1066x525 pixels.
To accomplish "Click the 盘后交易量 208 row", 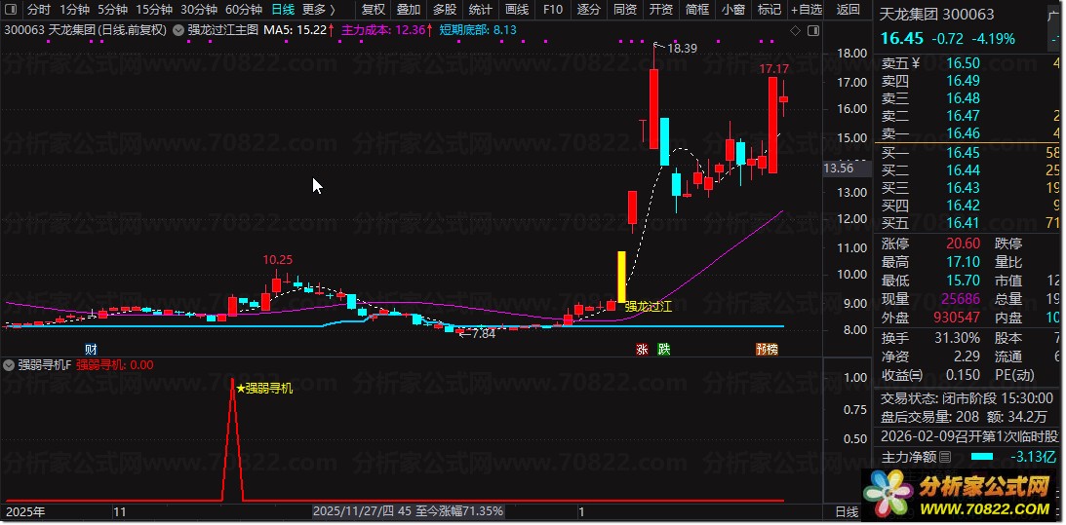I will click(964, 417).
